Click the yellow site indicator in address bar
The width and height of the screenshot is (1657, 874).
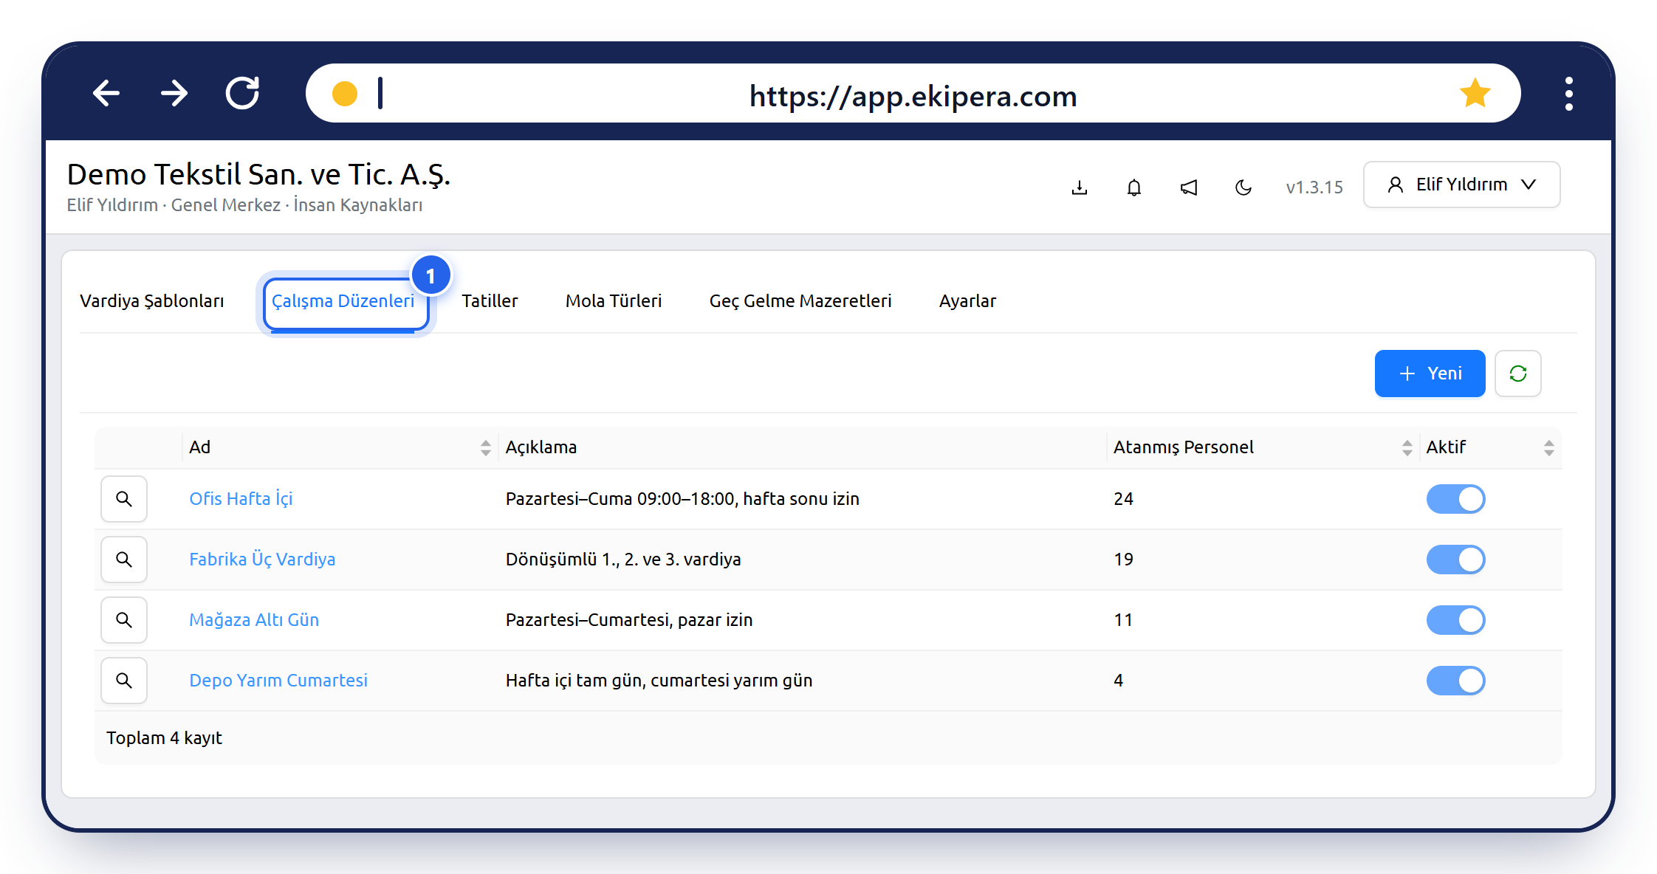coord(345,94)
